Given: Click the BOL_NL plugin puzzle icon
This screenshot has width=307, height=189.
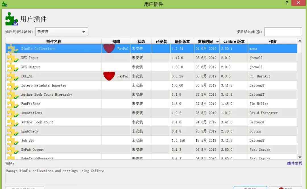Looking at the screenshot, I should (13, 76).
